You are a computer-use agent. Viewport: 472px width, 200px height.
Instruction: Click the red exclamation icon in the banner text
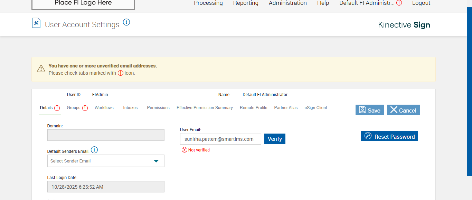coord(121,73)
